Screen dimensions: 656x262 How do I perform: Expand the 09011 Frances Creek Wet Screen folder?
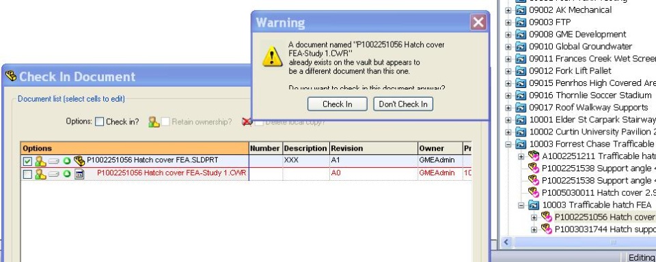coord(508,59)
